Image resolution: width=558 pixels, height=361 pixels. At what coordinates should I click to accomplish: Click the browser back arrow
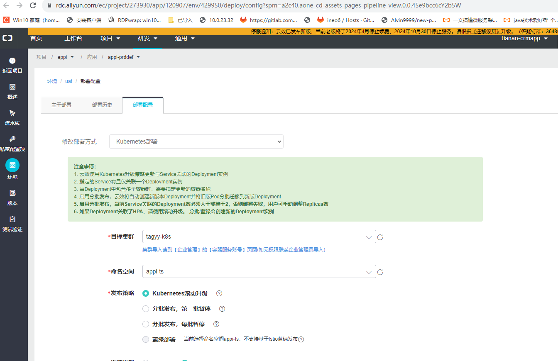click(7, 6)
